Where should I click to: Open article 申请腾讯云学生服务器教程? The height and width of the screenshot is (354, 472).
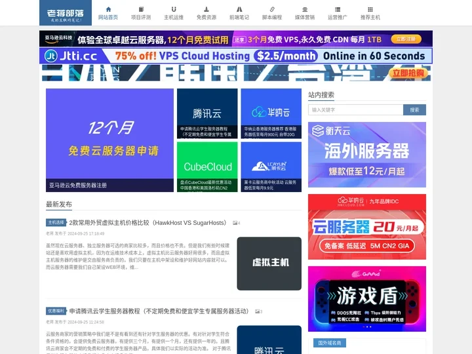(159, 311)
